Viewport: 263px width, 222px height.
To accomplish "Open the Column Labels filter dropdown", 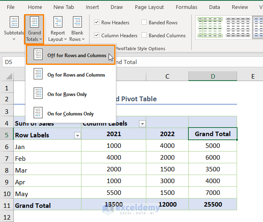I will point(142,124).
